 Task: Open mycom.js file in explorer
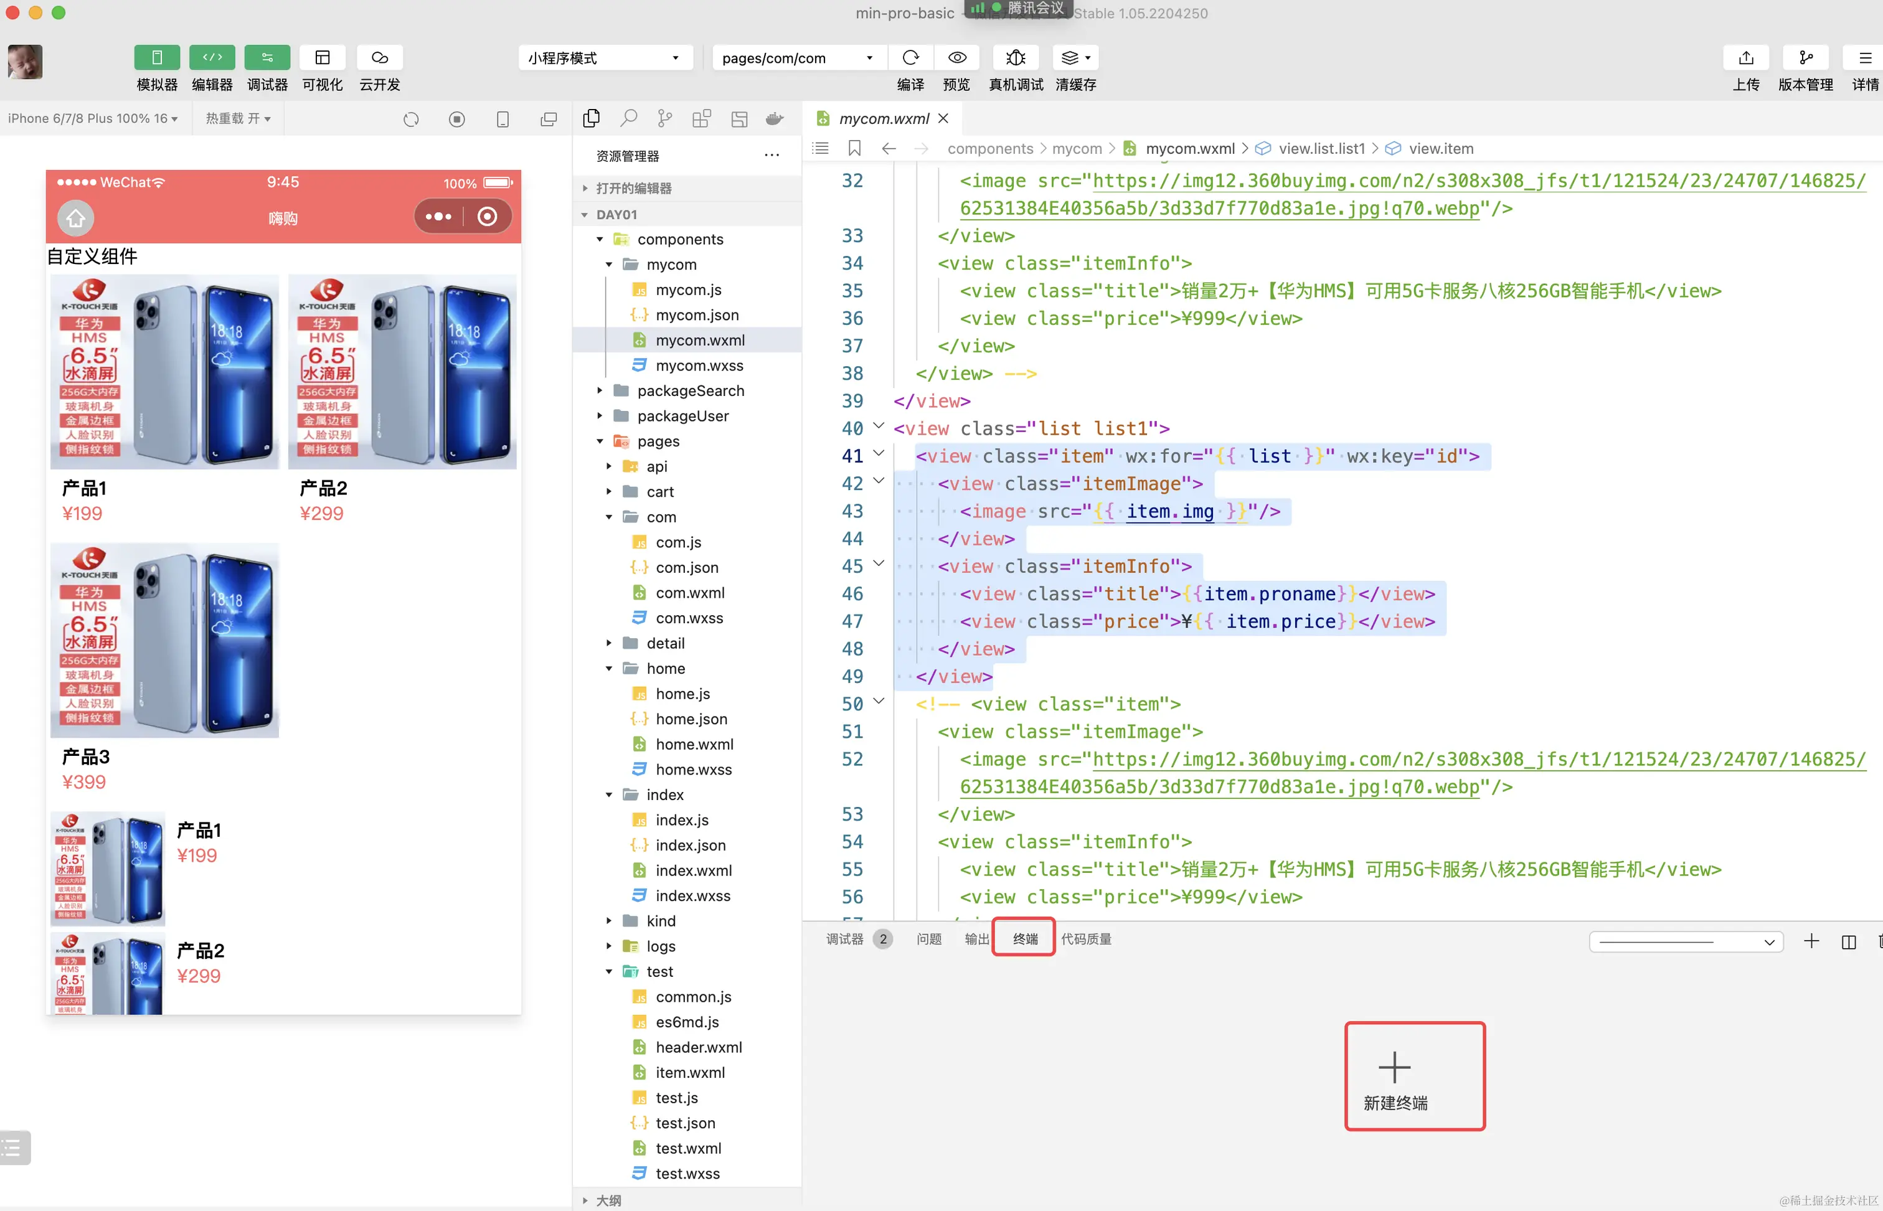(x=688, y=290)
